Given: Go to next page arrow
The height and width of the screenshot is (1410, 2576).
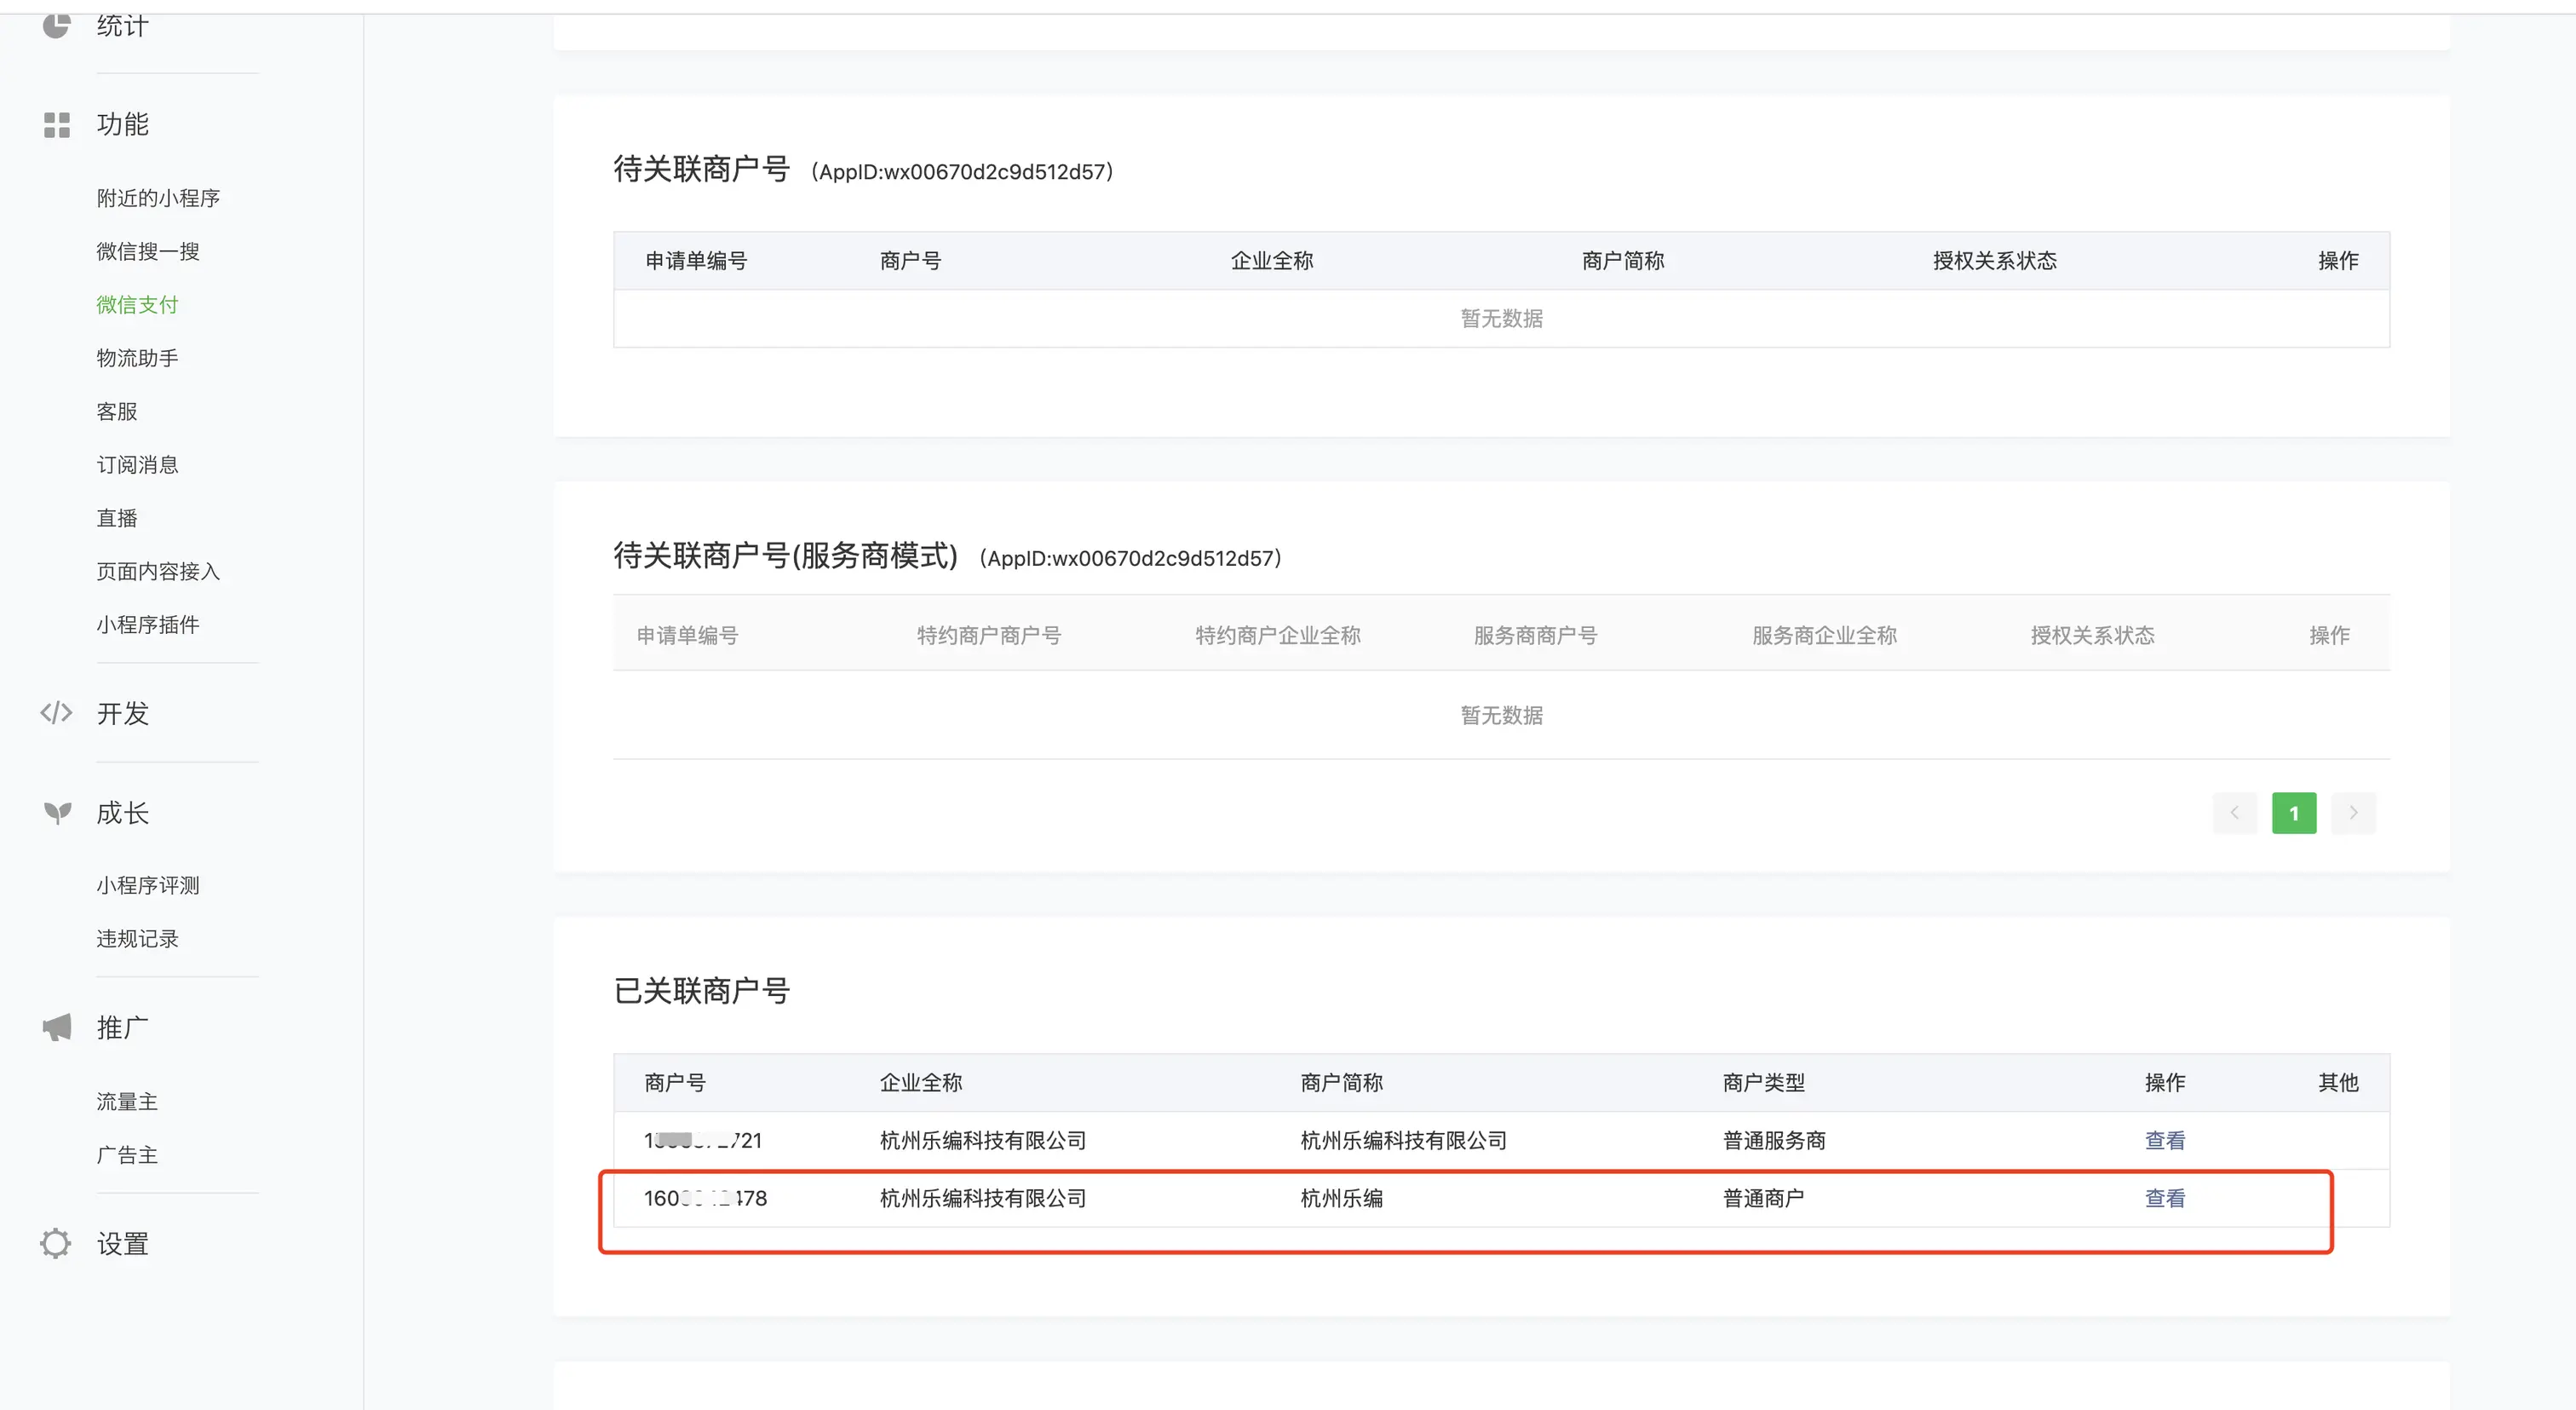Looking at the screenshot, I should pyautogui.click(x=2353, y=813).
